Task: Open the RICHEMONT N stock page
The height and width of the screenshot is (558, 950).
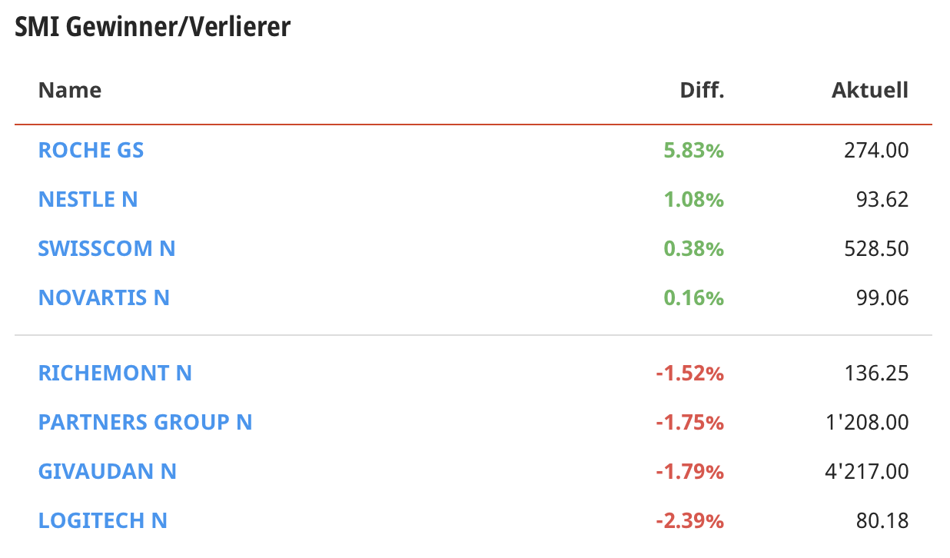Action: pyautogui.click(x=115, y=374)
